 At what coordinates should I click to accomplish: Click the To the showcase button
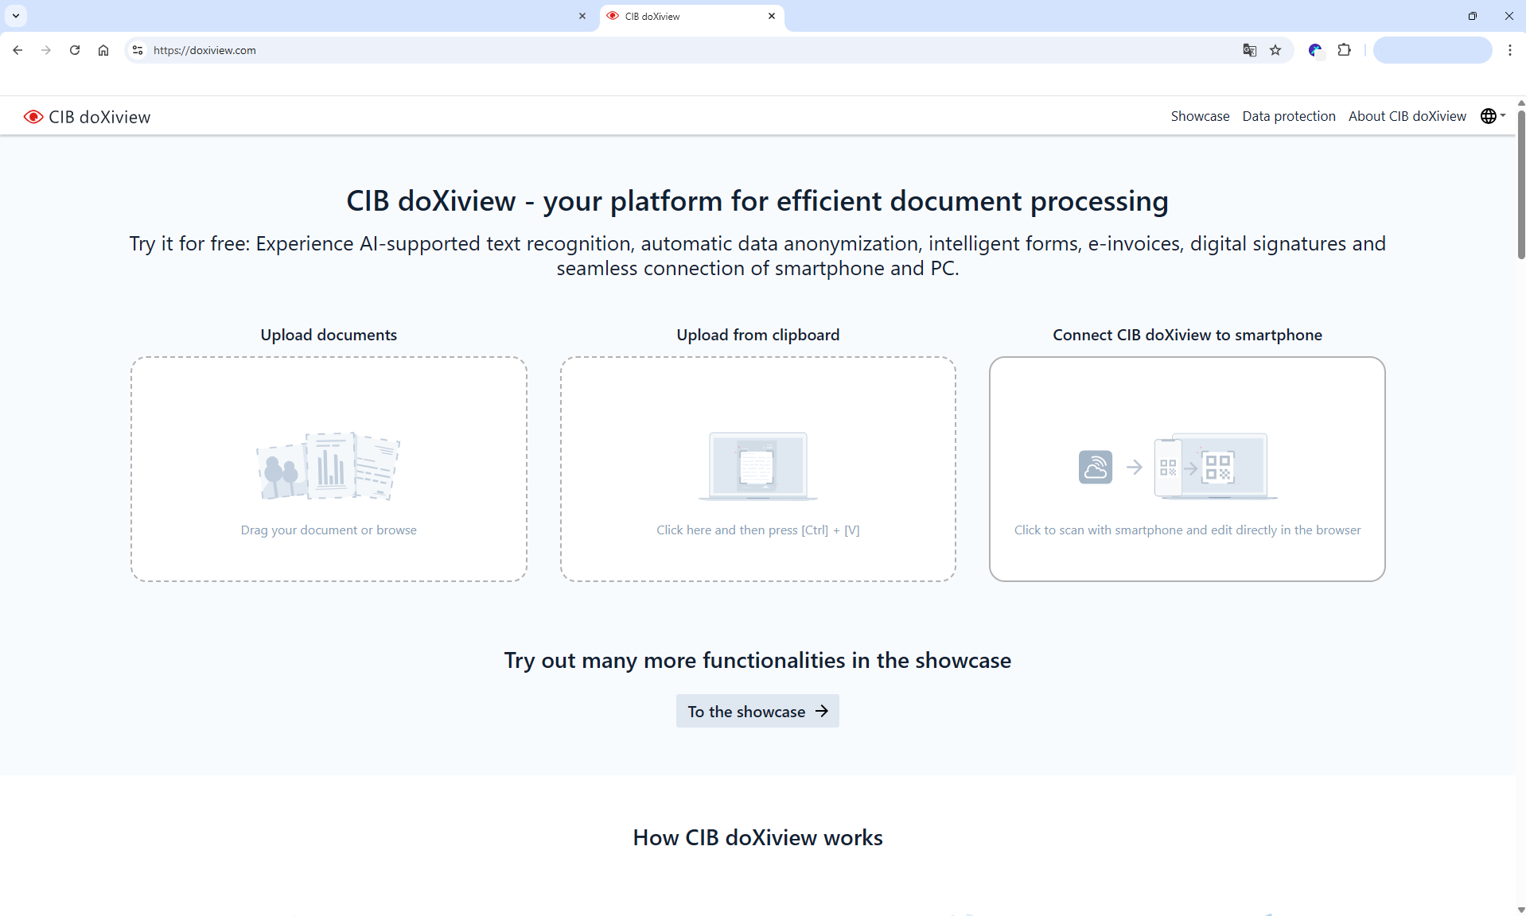click(757, 711)
